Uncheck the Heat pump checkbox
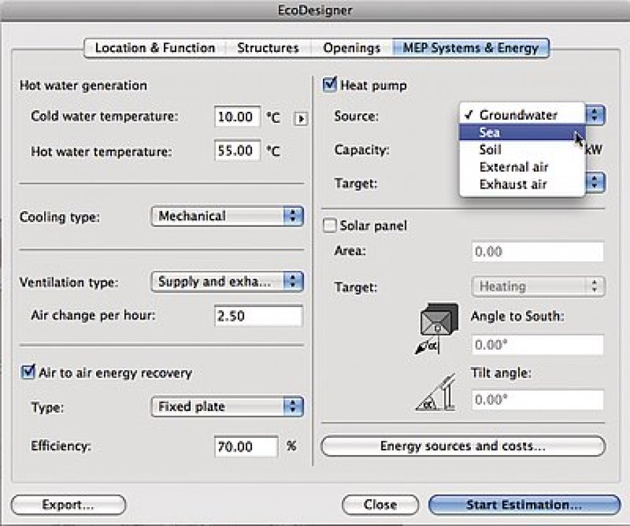Viewport: 630px width, 526px height. click(x=330, y=85)
